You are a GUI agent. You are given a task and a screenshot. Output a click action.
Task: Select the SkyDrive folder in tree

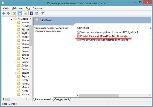(x=23, y=33)
